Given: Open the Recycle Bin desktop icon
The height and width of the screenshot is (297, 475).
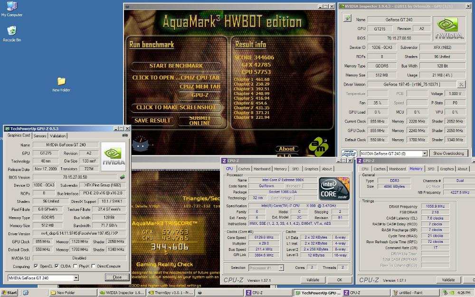Looking at the screenshot, I should click(11, 34).
